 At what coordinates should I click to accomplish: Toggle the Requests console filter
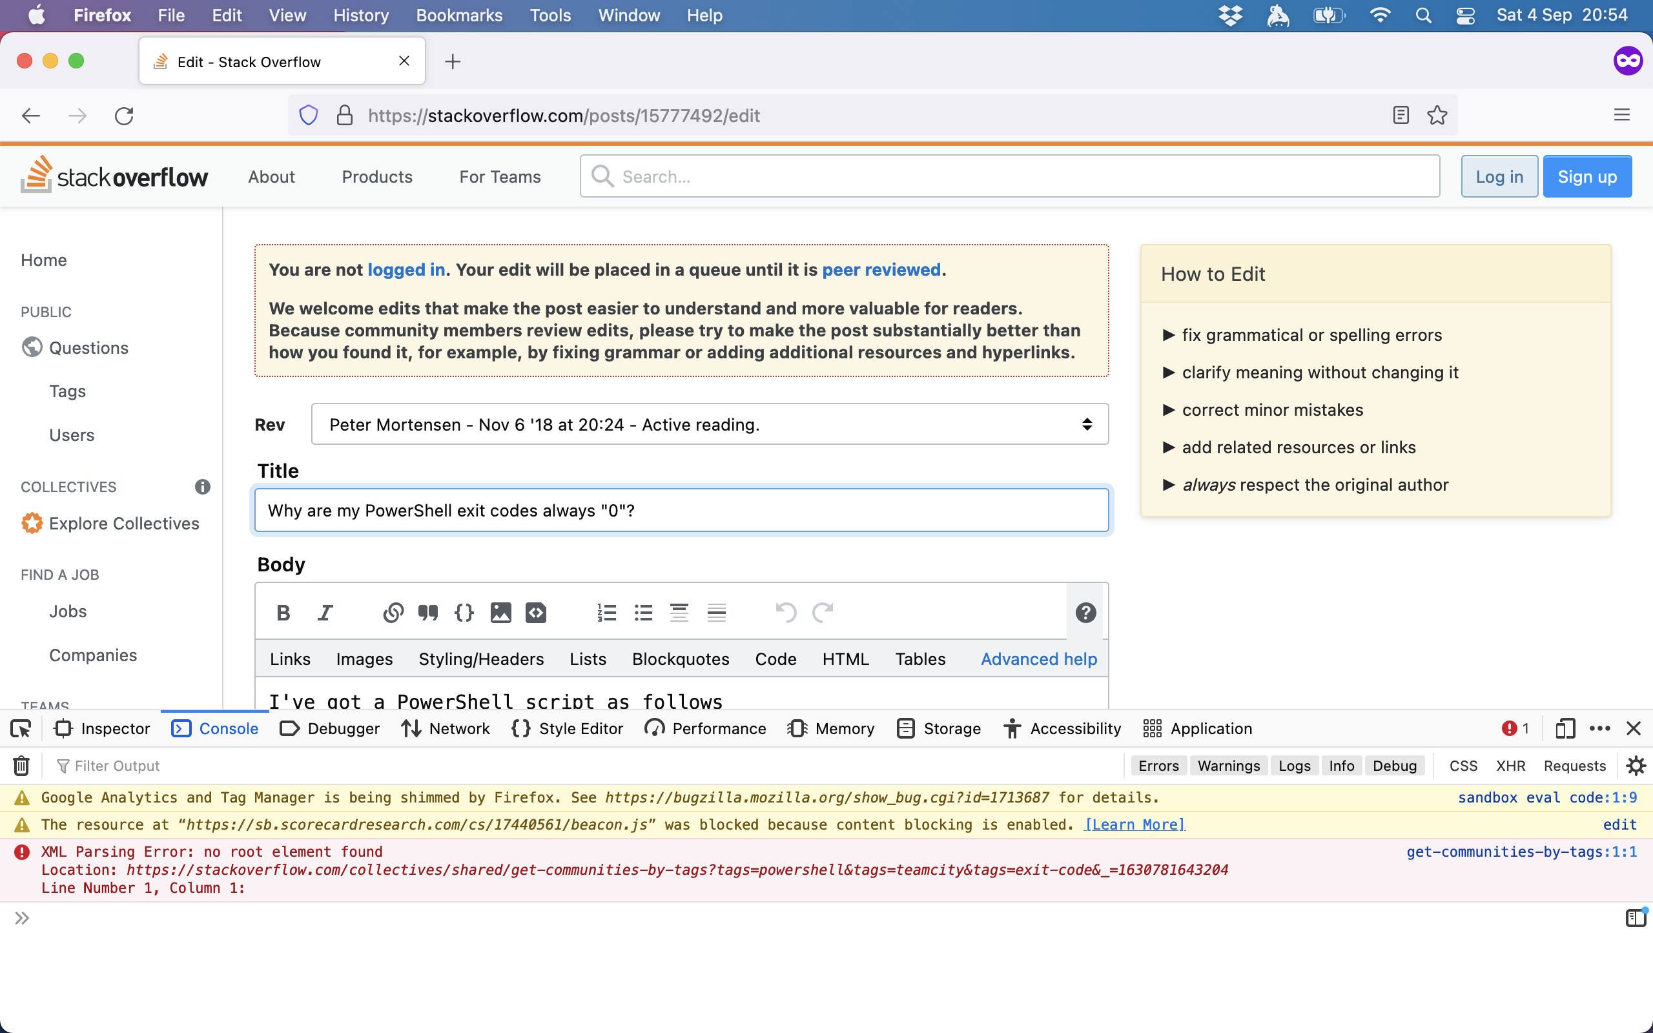[1574, 766]
